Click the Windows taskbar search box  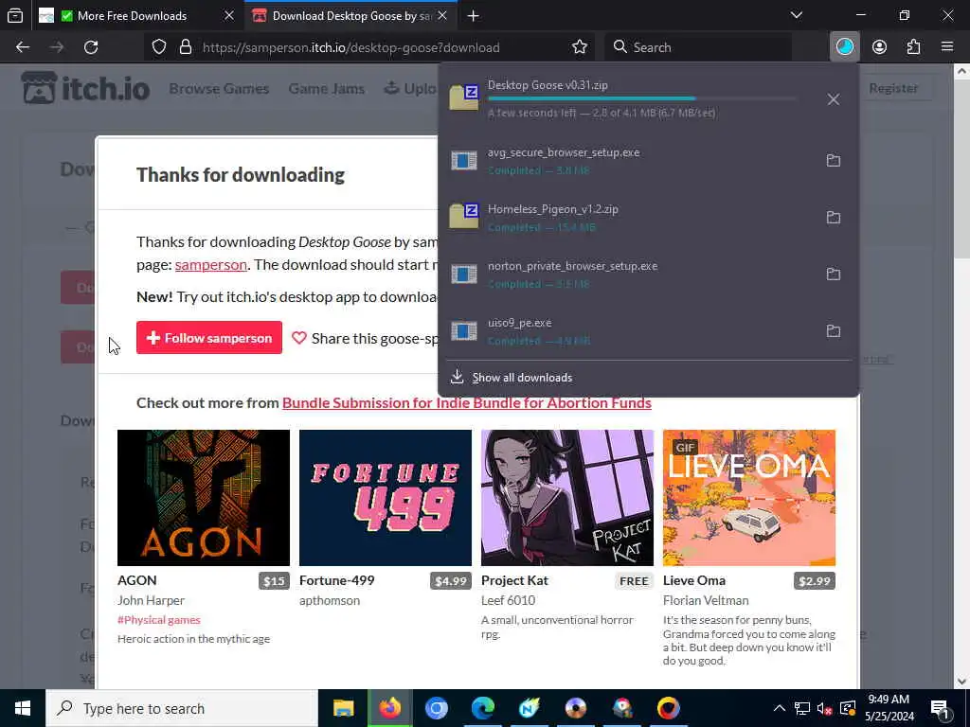182,708
